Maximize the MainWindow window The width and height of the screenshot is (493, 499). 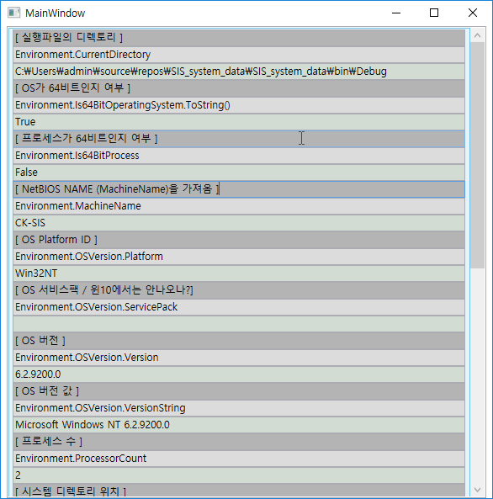click(x=434, y=13)
